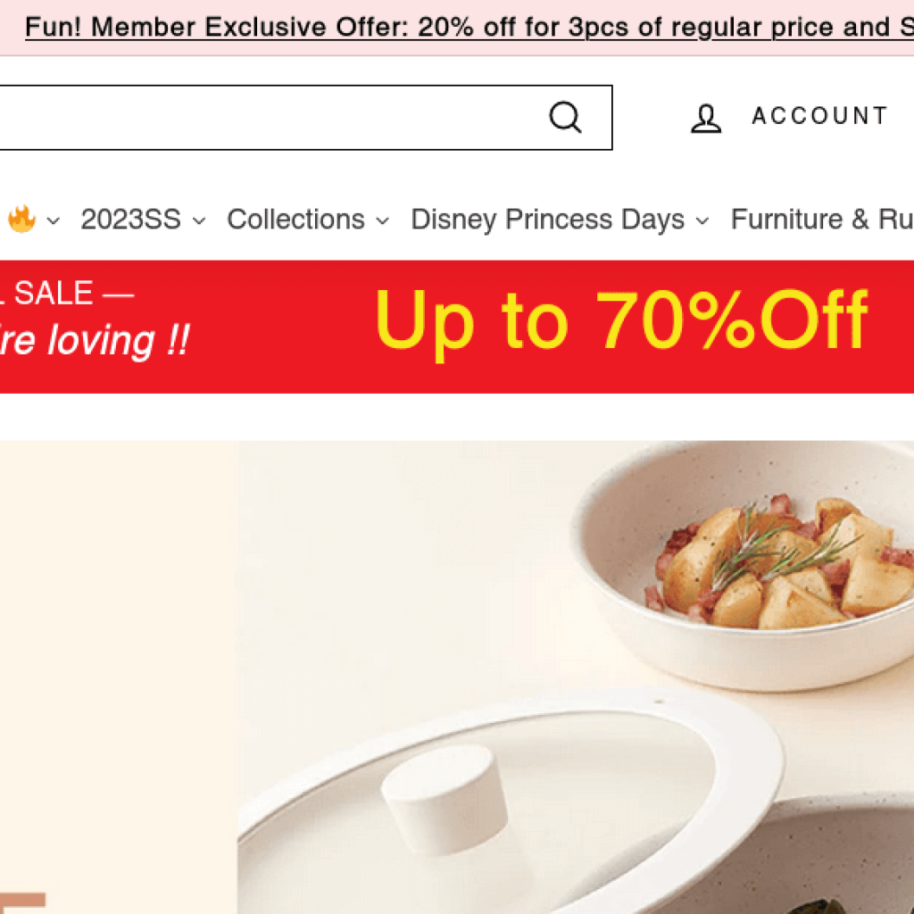Click the SALE text on red banner
This screenshot has width=914, height=914.
tap(53, 293)
